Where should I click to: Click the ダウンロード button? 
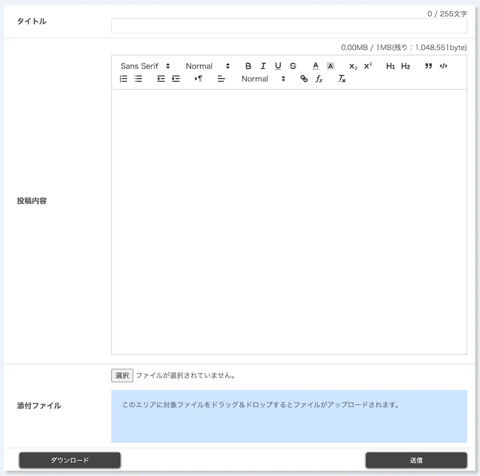70,460
